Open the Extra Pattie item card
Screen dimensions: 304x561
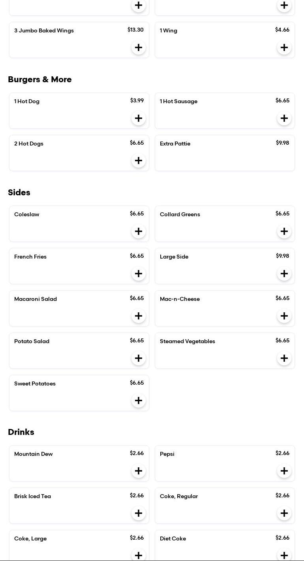[x=225, y=153]
